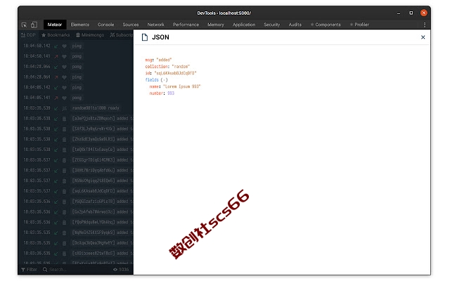Open the Performance tab

[x=186, y=25]
